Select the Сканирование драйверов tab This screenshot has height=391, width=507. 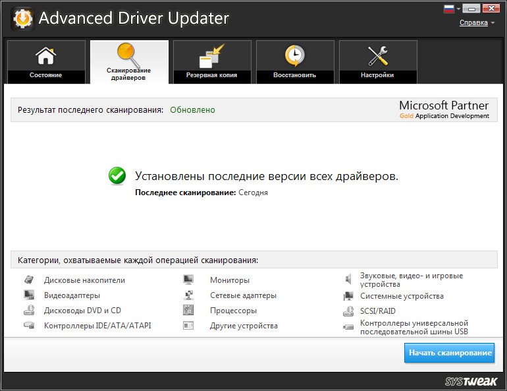[x=129, y=62]
